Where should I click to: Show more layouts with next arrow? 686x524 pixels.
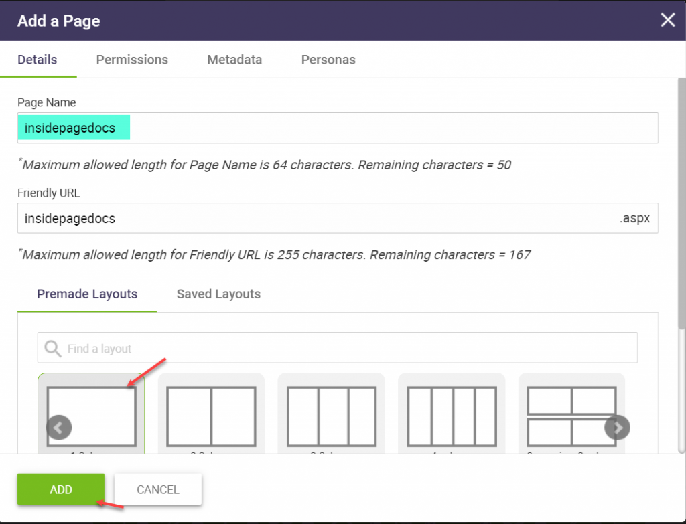[x=617, y=427]
